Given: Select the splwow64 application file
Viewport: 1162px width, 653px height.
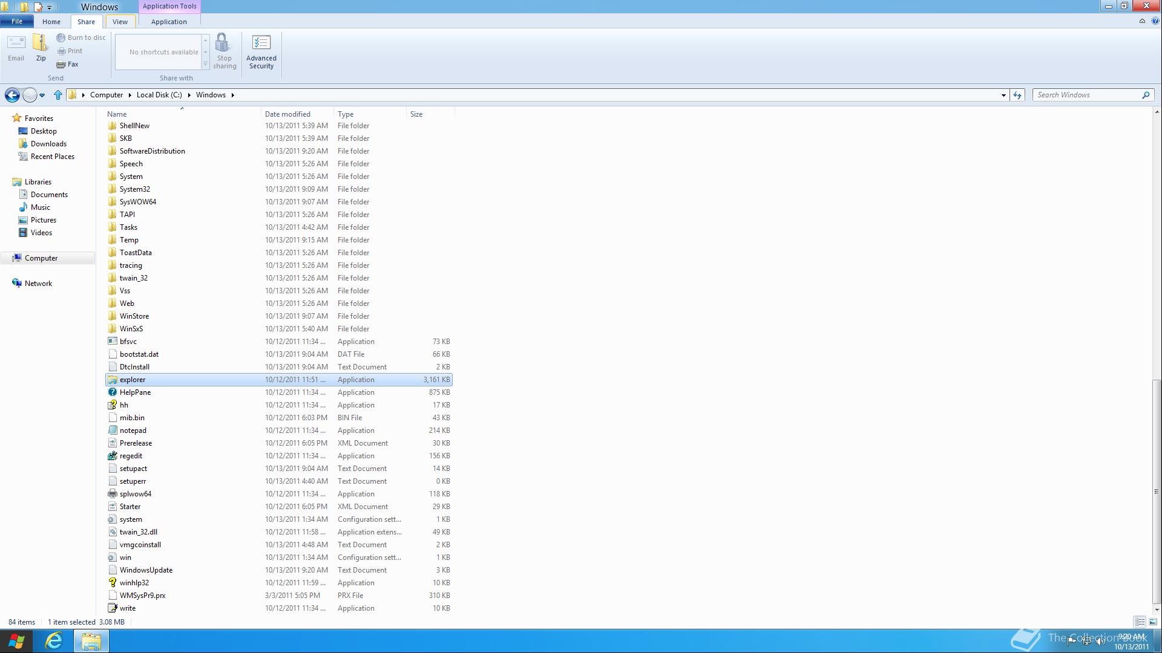Looking at the screenshot, I should [x=278, y=494].
